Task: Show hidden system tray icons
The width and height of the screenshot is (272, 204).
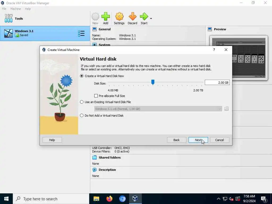Action: click(219, 199)
